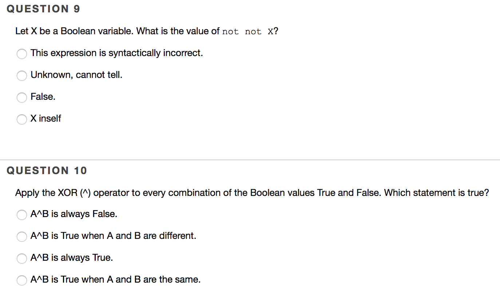
Task: Click the divider line above Question 10
Action: pyautogui.click(x=250, y=160)
